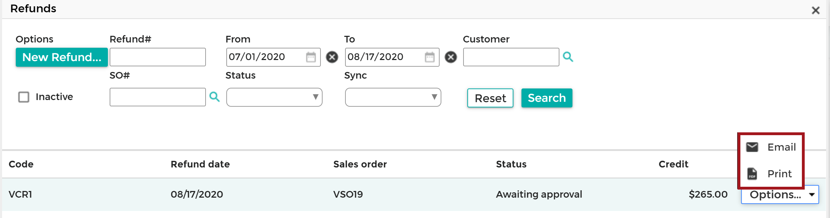Sort by the Refund date column header

tap(200, 164)
